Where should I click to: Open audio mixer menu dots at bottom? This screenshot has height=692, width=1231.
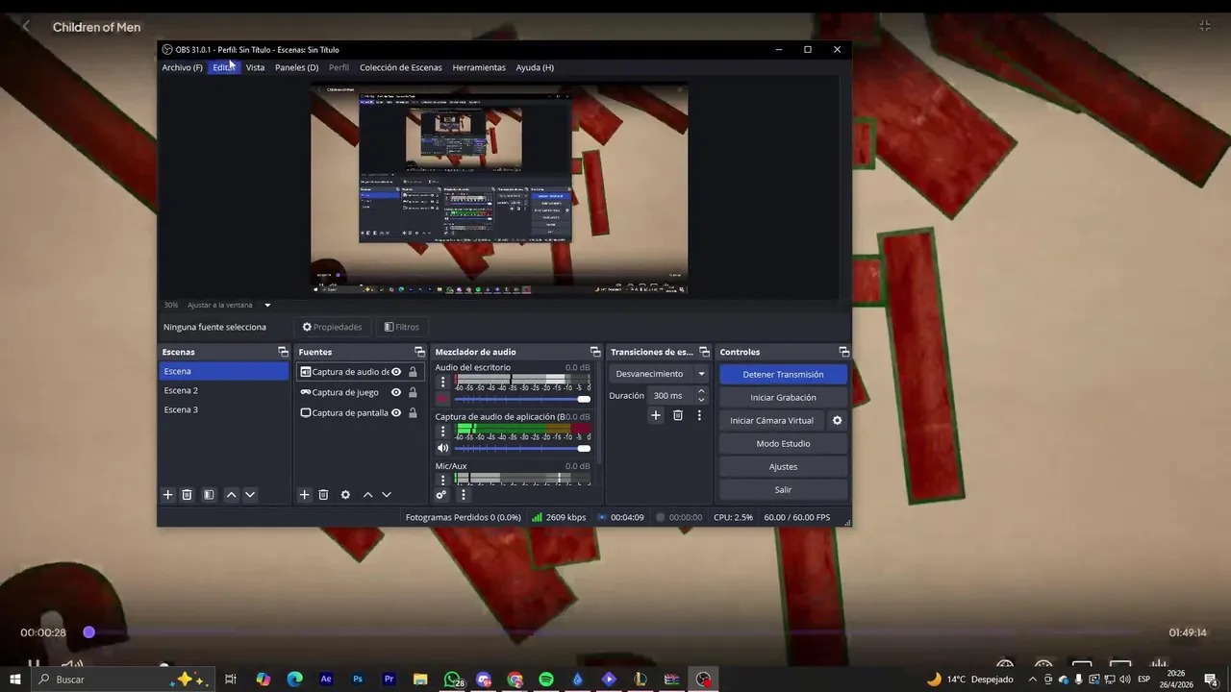(463, 495)
